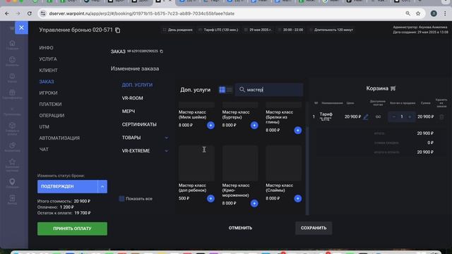Copy the order number icon

point(162,52)
